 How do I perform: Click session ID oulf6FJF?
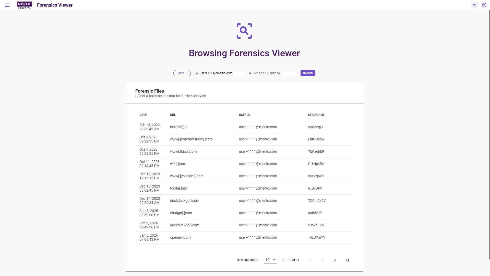click(315, 213)
